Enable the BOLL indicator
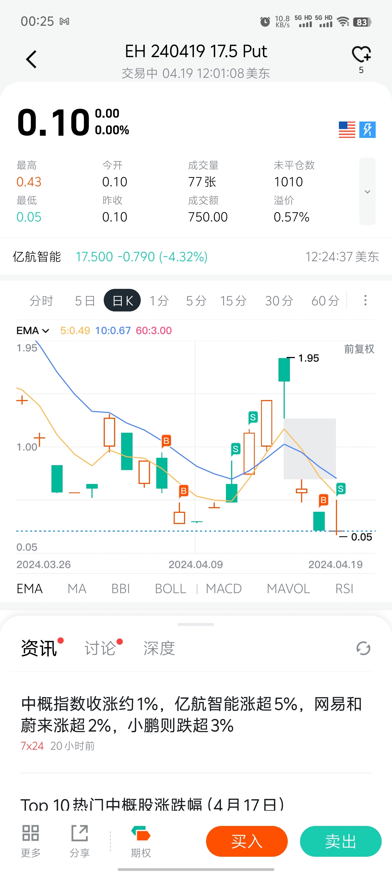The image size is (392, 872). (x=170, y=589)
